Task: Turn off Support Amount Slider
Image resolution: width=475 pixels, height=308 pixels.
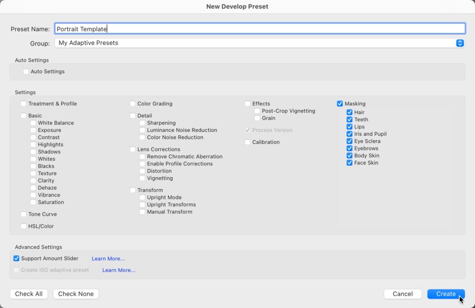Action: click(x=17, y=258)
